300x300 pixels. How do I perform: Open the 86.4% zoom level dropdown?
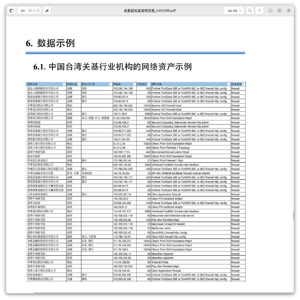pyautogui.click(x=234, y=11)
